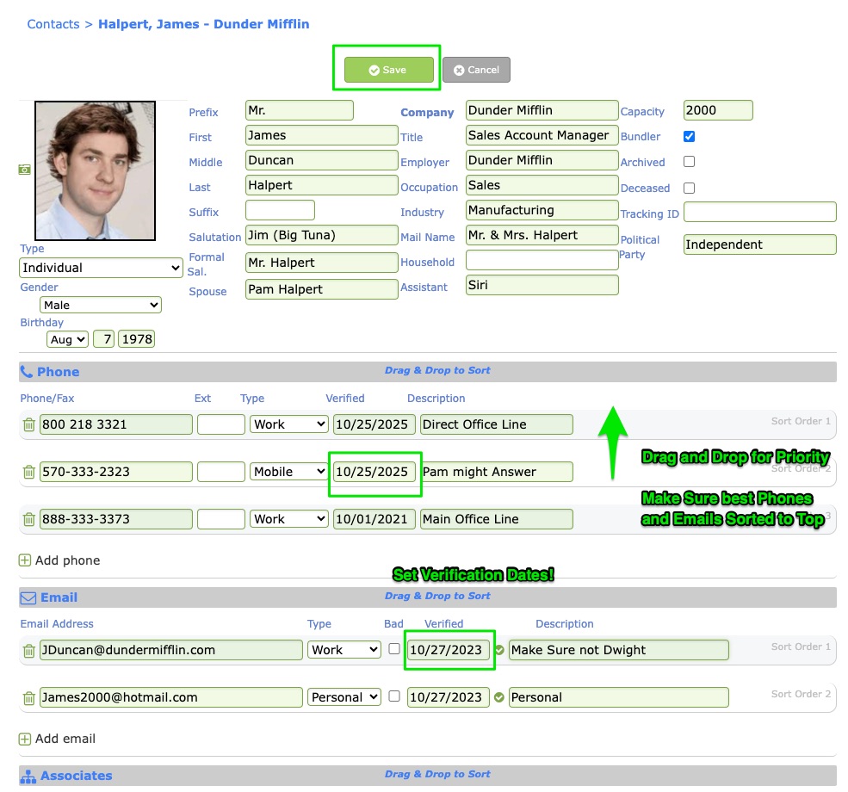Click the Employer field Dunder Mifflin

(x=542, y=160)
